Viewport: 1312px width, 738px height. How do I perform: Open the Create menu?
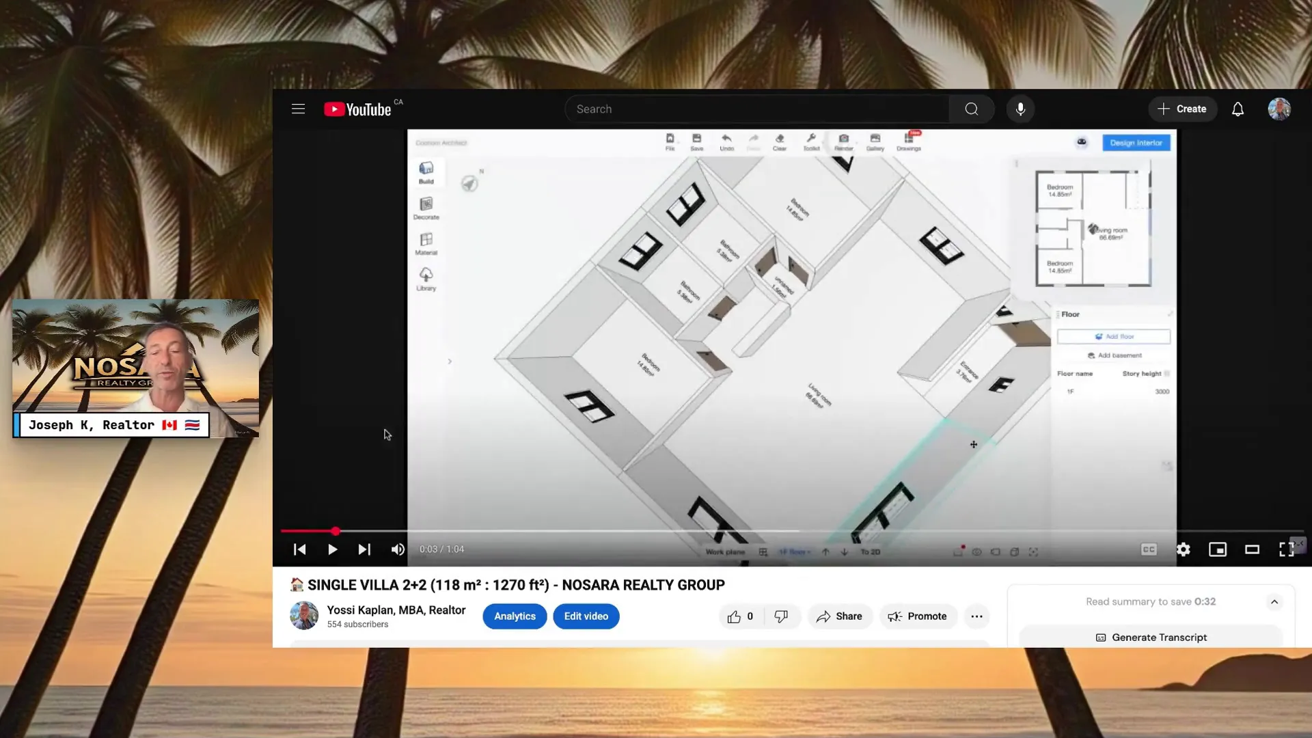click(1182, 109)
